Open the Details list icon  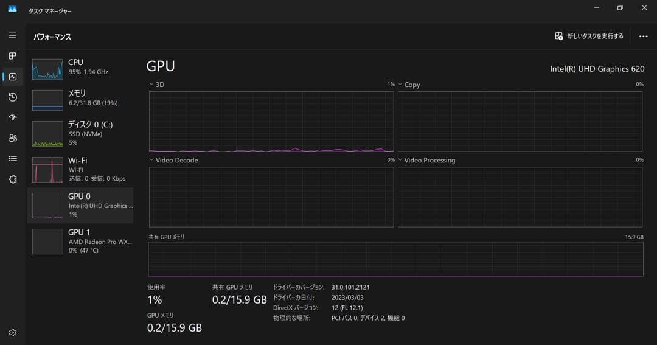[13, 159]
